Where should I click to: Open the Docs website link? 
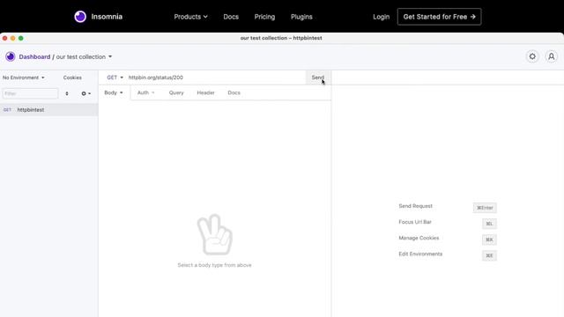(x=231, y=17)
